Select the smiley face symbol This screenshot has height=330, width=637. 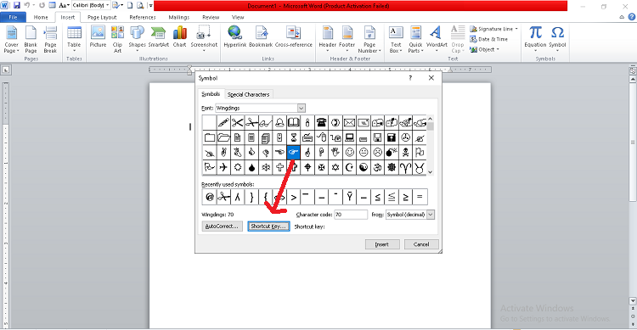coord(349,152)
